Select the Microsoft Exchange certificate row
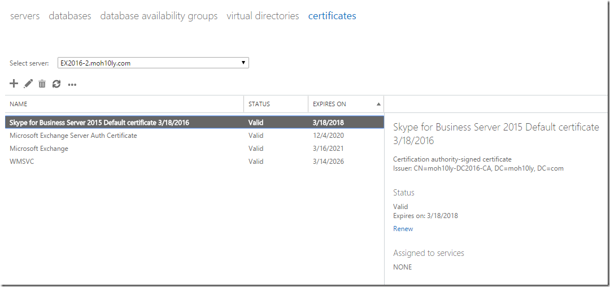The width and height of the screenshot is (610, 287). point(194,149)
